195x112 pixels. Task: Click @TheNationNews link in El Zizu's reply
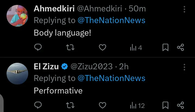pos(111,78)
